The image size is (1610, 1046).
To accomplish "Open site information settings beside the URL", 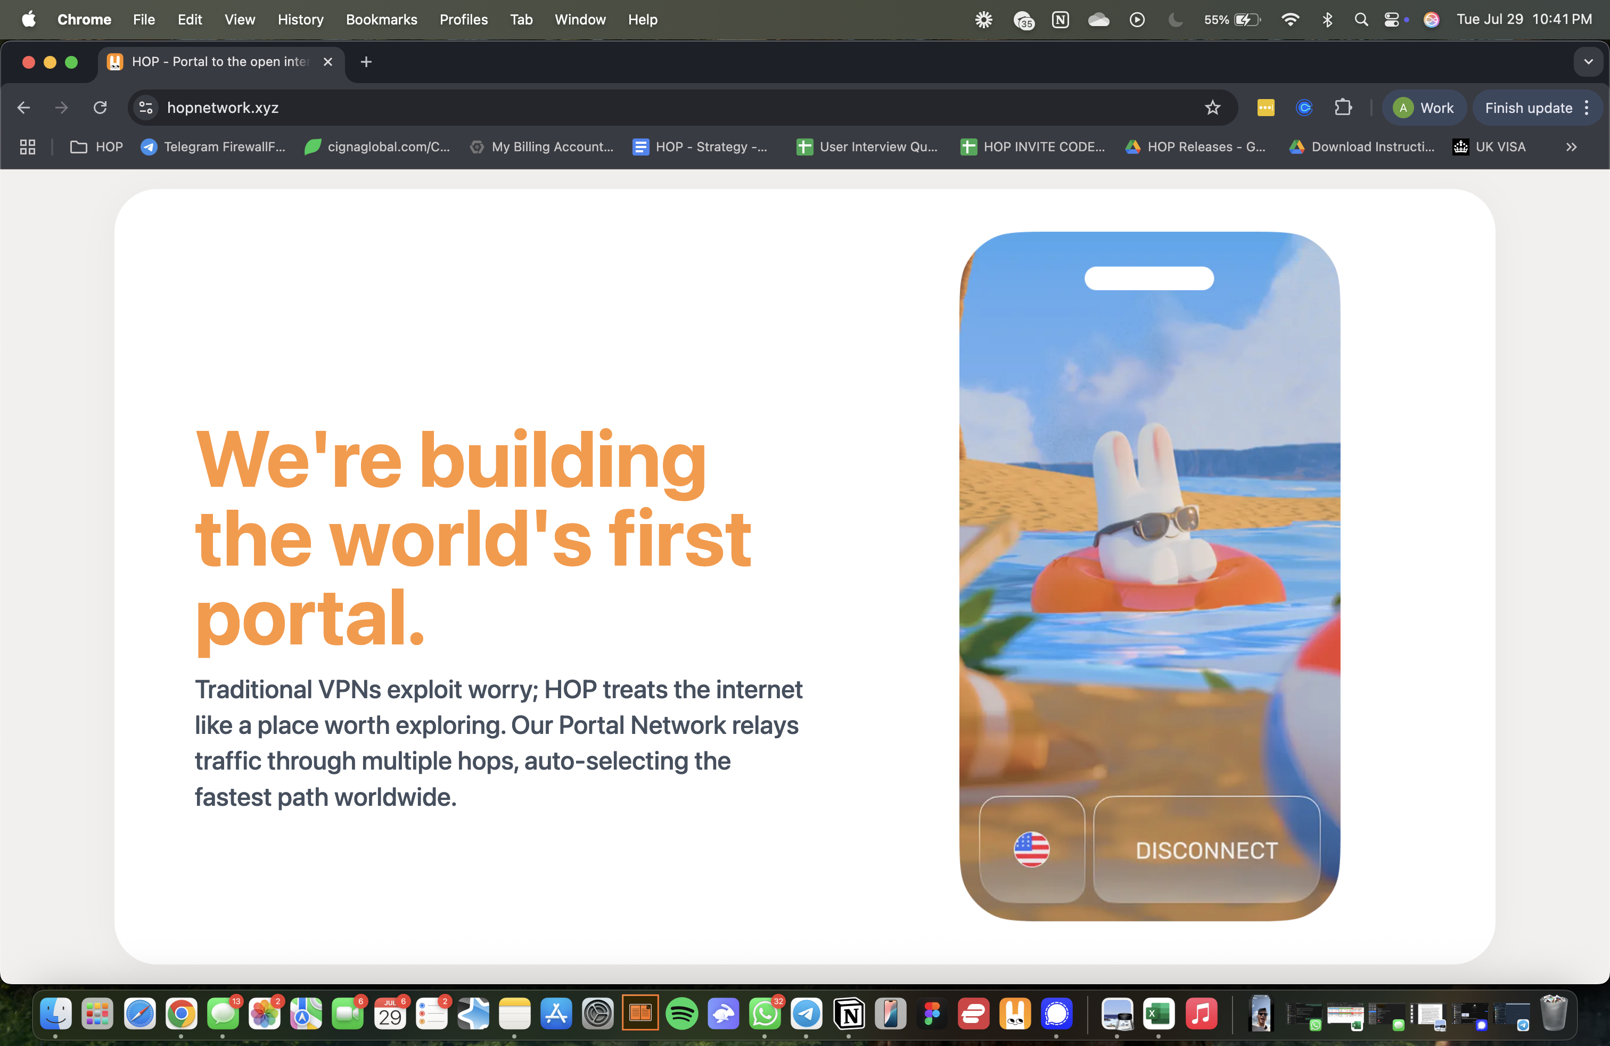I will (x=145, y=108).
